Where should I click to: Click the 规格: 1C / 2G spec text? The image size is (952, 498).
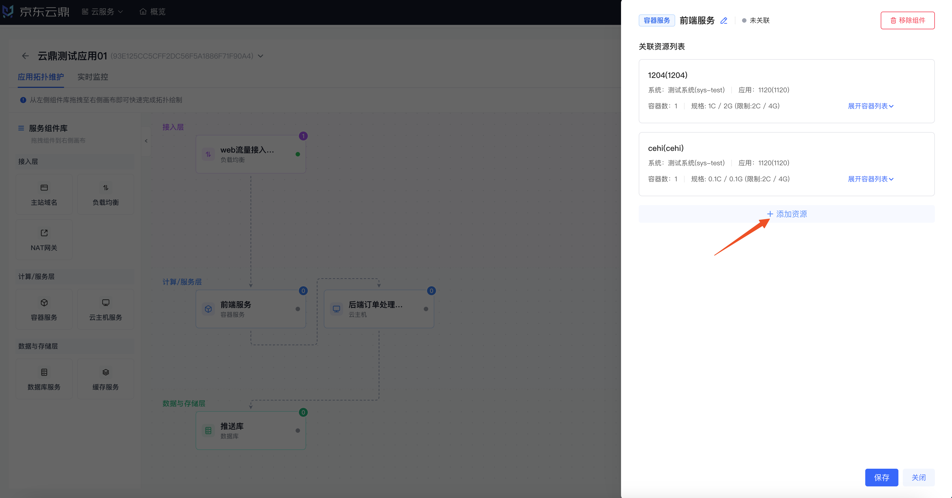pyautogui.click(x=735, y=106)
